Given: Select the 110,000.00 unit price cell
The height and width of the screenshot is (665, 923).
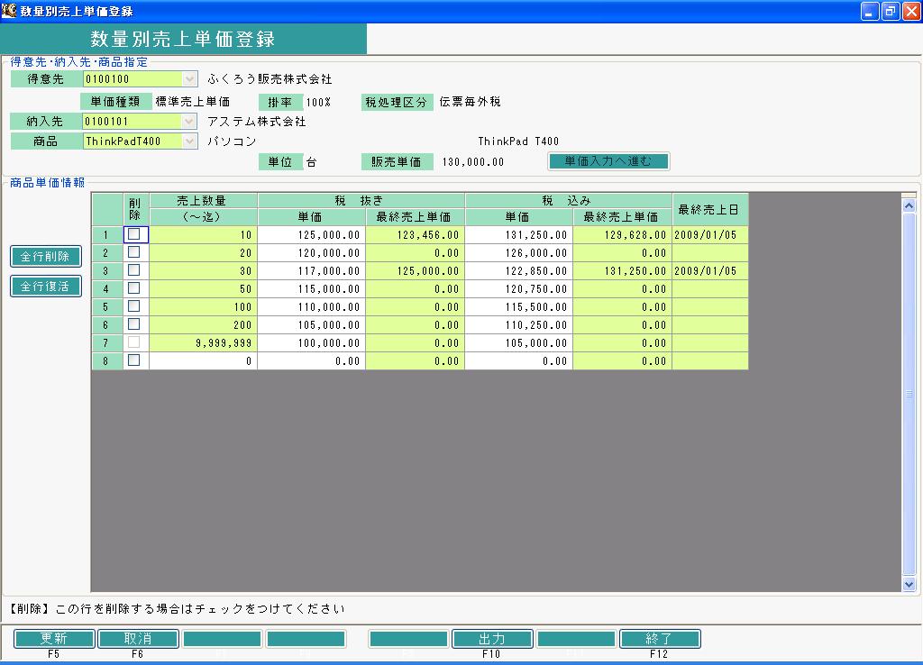Looking at the screenshot, I should 311,307.
